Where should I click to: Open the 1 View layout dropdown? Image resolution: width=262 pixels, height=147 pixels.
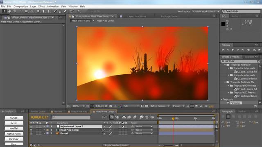[x=178, y=106]
